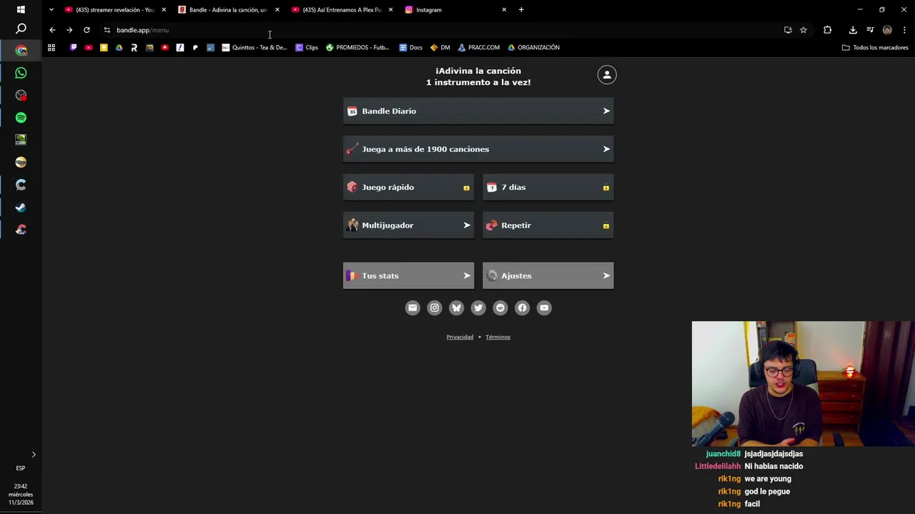Open the taskbar clock showing 23:42

coord(21,494)
